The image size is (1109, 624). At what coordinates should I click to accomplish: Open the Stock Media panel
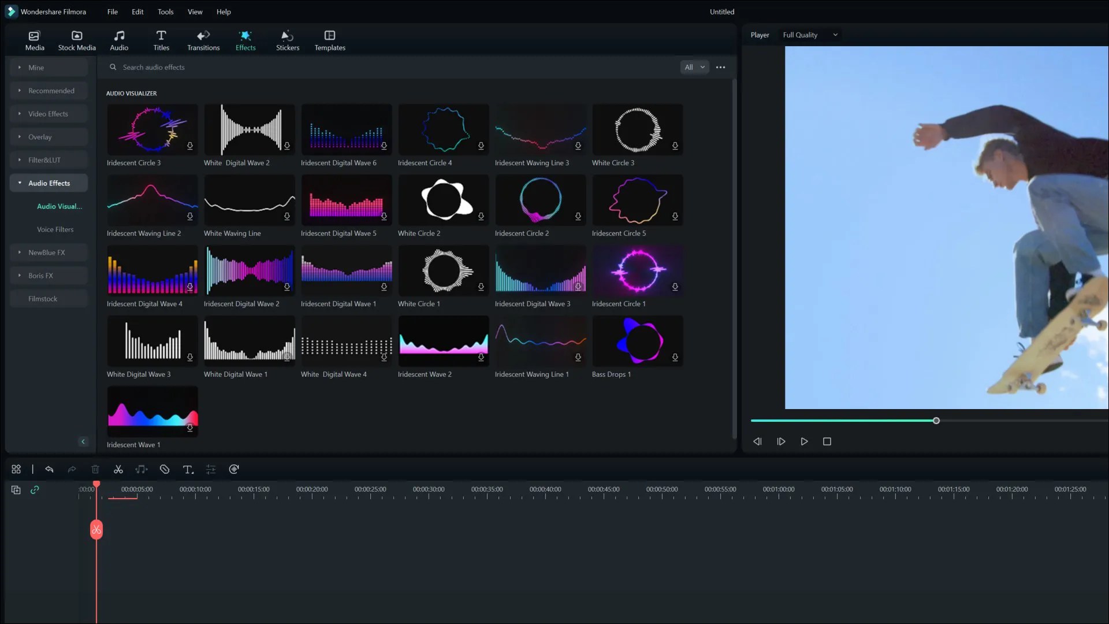(x=77, y=40)
